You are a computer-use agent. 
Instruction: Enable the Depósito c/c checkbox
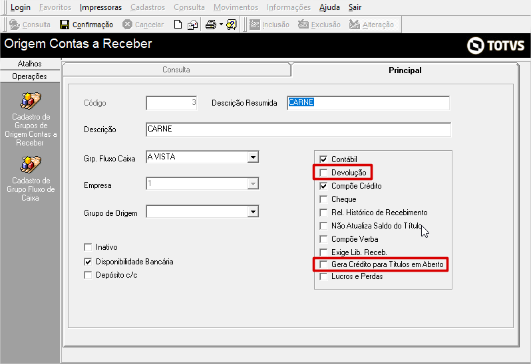[x=88, y=275]
